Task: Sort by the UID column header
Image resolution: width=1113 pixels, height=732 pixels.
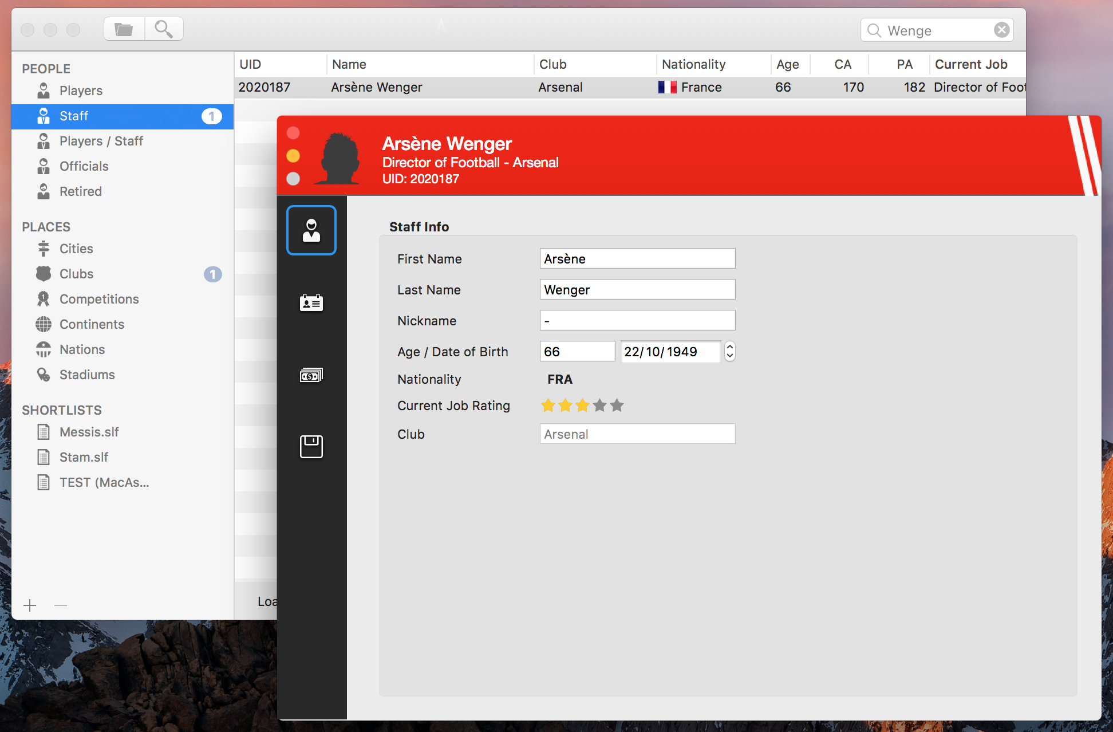Action: (x=281, y=64)
